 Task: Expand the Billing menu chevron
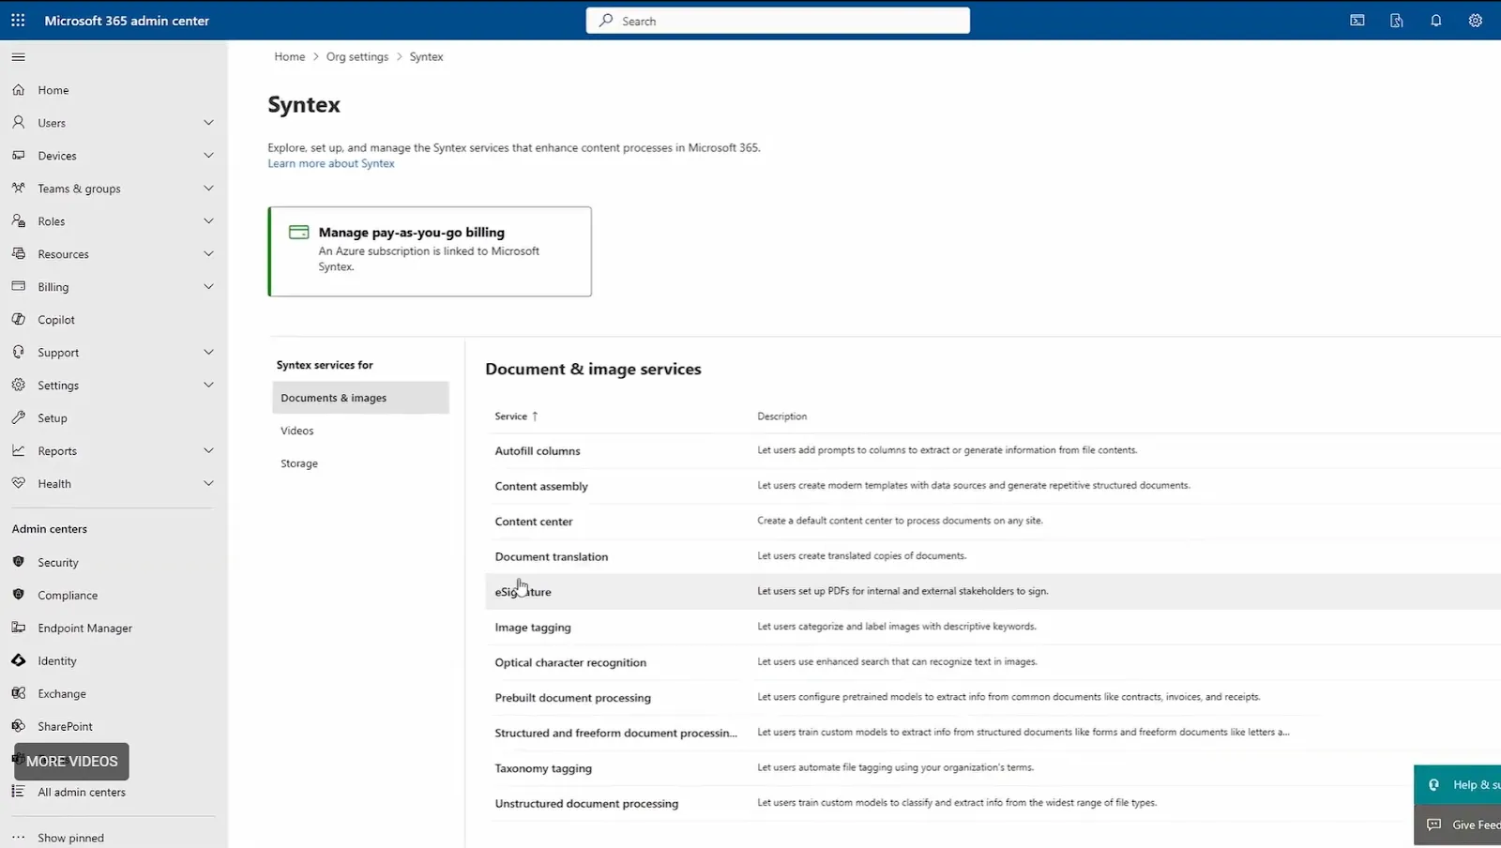(208, 287)
